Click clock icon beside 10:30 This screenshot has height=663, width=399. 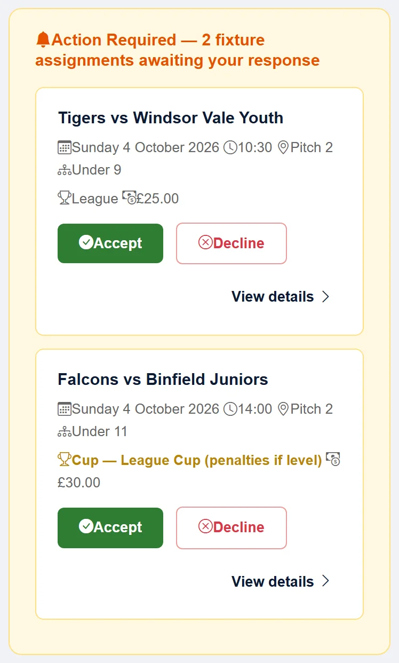[x=230, y=147]
